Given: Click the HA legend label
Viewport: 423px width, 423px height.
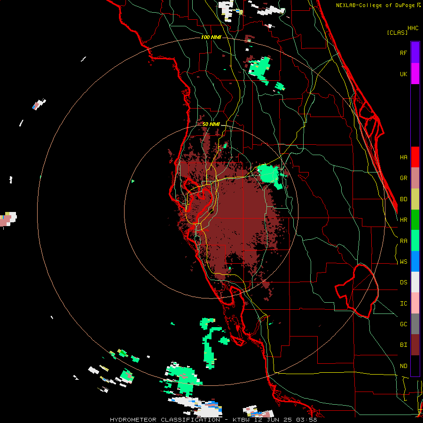Looking at the screenshot, I should point(403,157).
